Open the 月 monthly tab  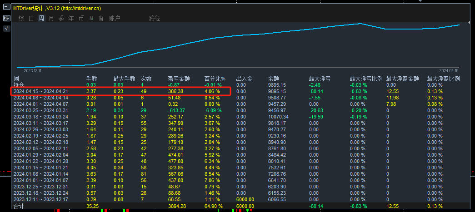pyautogui.click(x=51, y=19)
